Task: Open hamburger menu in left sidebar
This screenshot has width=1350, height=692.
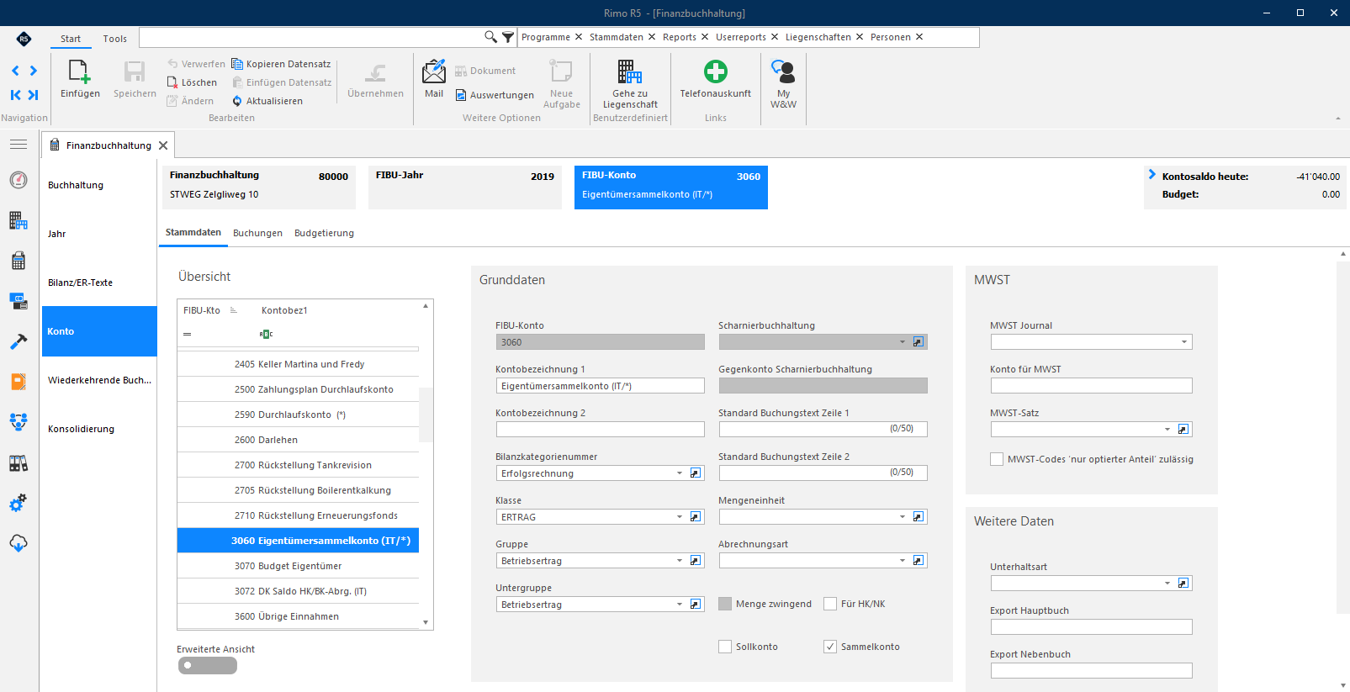Action: tap(19, 145)
